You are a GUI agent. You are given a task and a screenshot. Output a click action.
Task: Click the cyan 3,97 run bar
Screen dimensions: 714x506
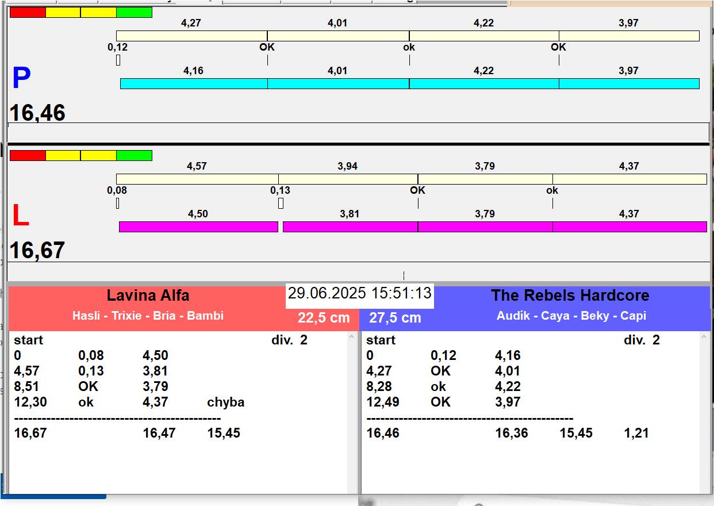click(628, 84)
